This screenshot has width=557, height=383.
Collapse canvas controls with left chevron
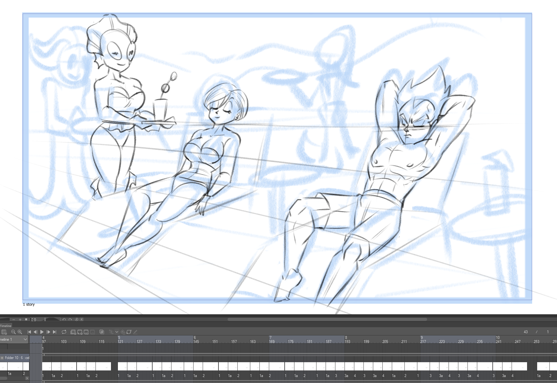click(x=82, y=320)
